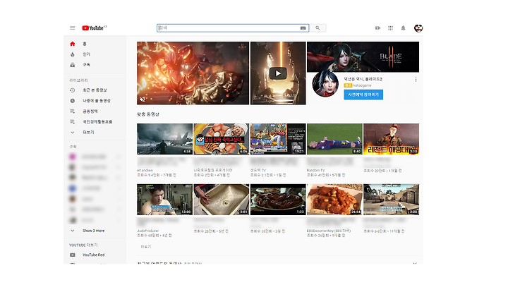Click the subscription with blue avatar
The image size is (508, 285).
tap(73, 188)
